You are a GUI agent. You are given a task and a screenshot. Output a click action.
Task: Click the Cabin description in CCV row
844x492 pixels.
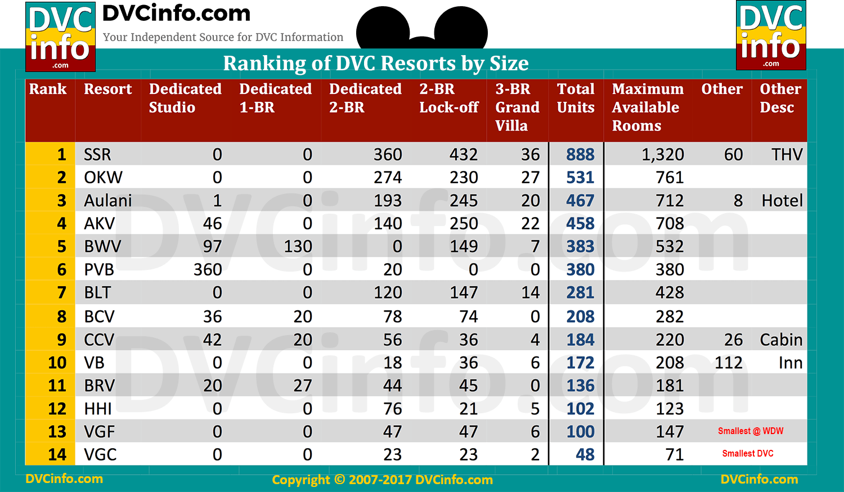pyautogui.click(x=781, y=340)
